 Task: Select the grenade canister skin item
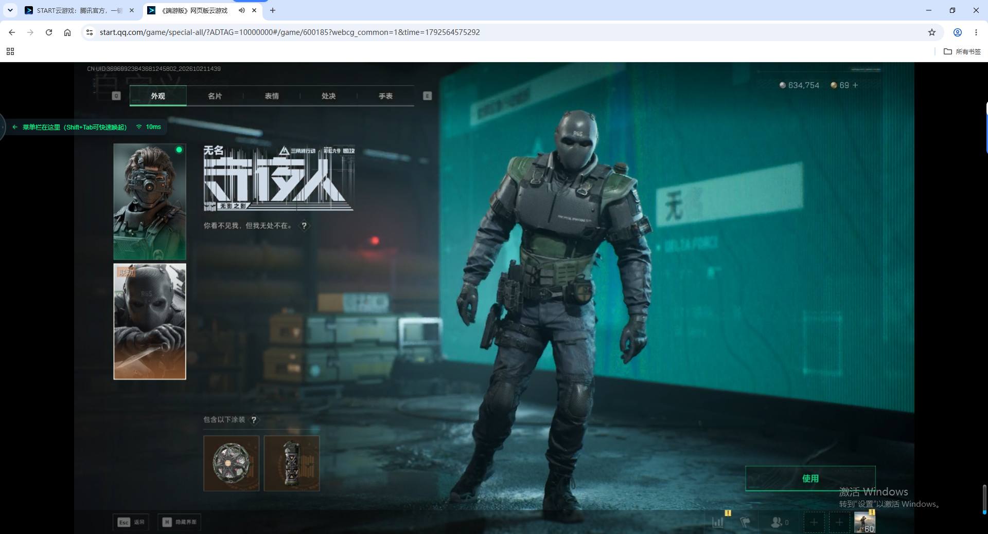pyautogui.click(x=292, y=463)
